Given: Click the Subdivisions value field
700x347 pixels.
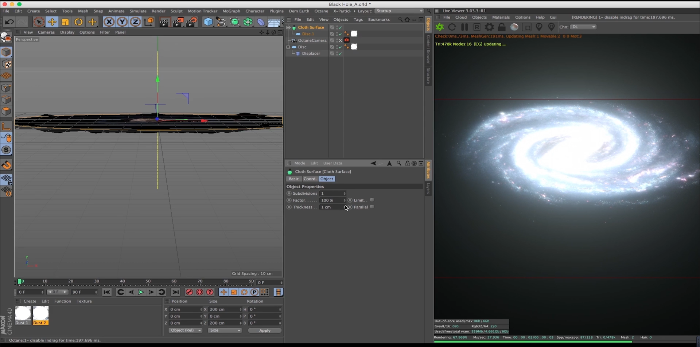Looking at the screenshot, I should (x=332, y=194).
